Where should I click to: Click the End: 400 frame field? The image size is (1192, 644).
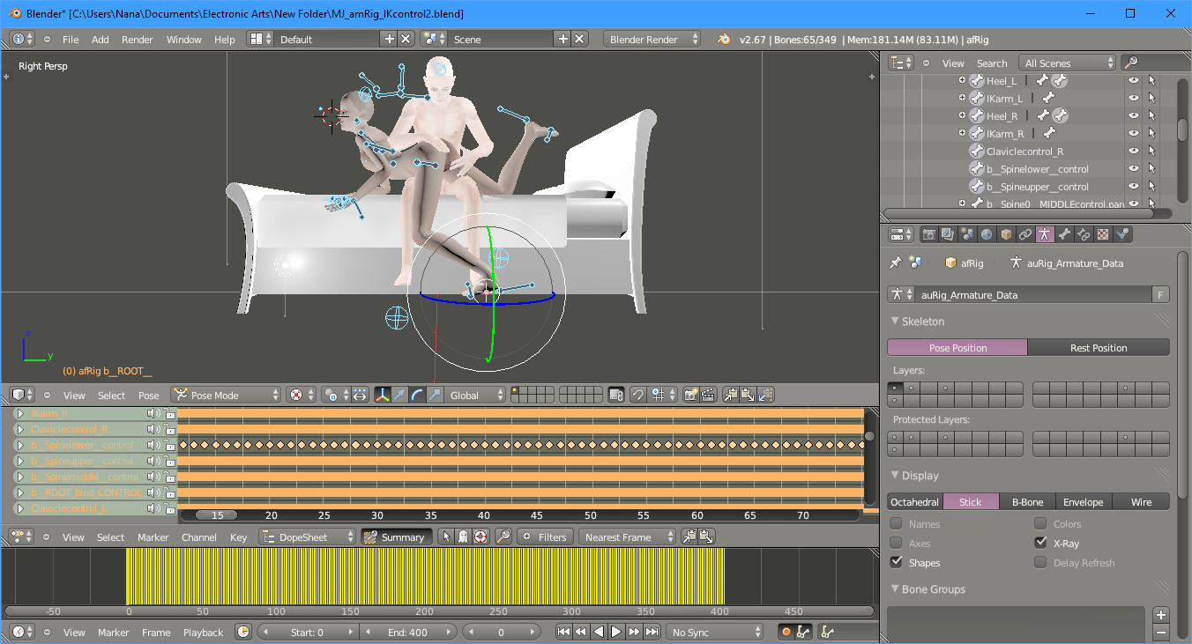[x=408, y=633]
